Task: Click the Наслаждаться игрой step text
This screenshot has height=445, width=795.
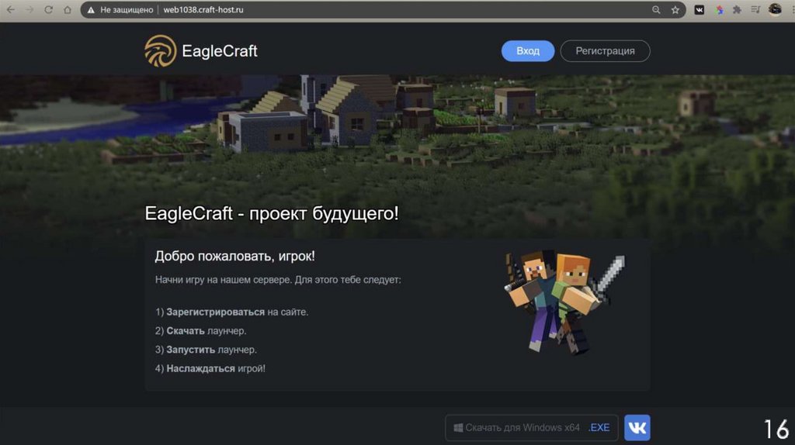Action: [x=210, y=368]
